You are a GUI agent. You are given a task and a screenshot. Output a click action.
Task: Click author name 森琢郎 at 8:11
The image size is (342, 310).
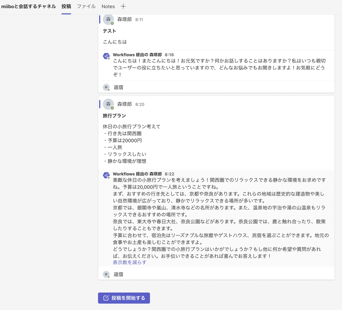[125, 19]
